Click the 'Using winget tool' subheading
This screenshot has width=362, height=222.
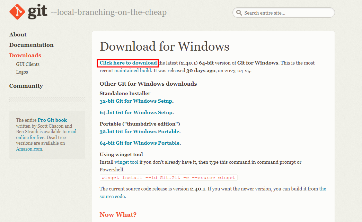point(121,154)
